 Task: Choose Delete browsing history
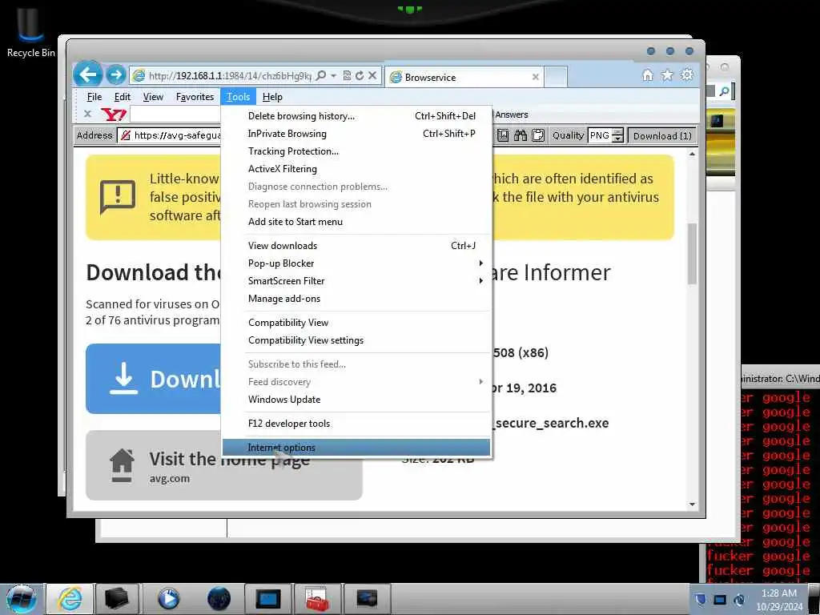coord(356,116)
